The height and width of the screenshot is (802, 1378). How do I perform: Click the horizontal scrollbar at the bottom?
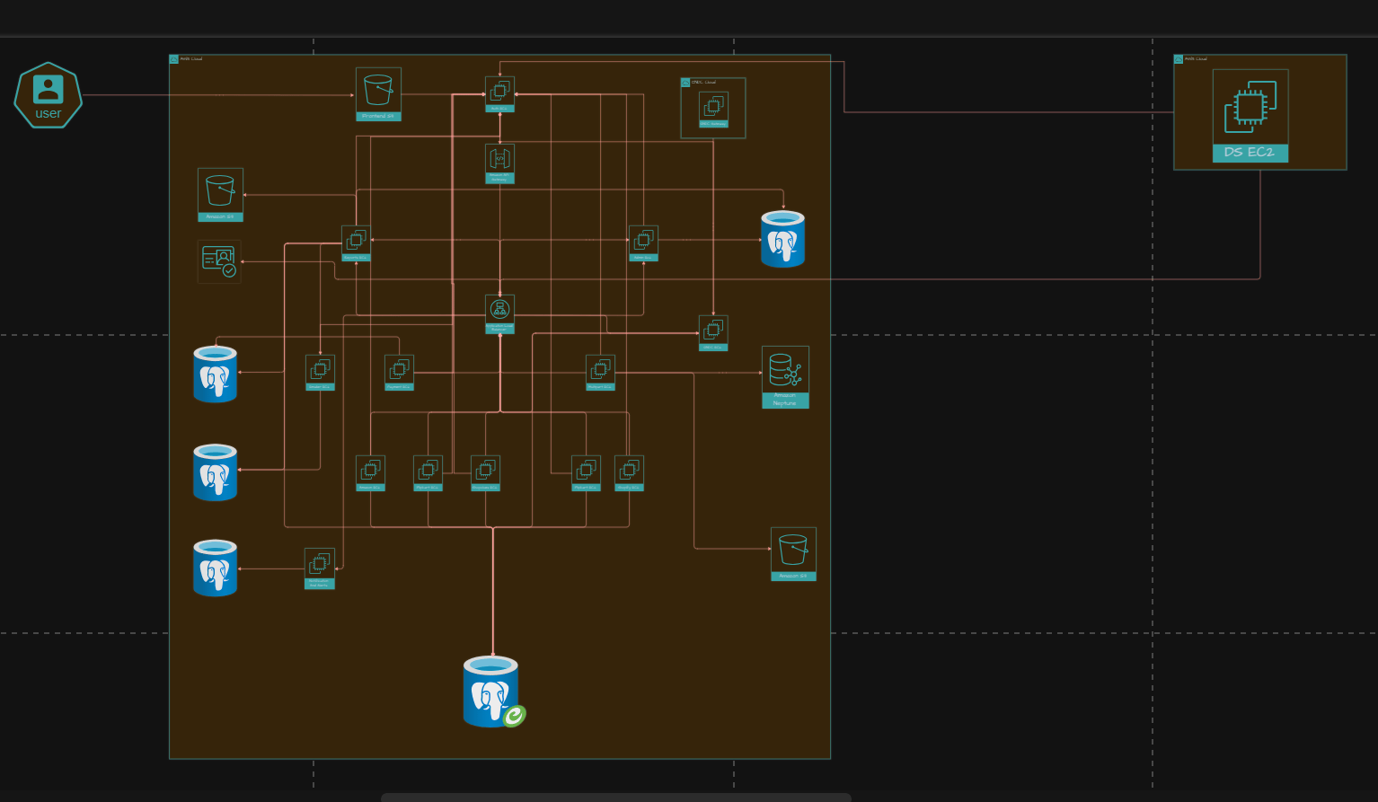(x=615, y=797)
